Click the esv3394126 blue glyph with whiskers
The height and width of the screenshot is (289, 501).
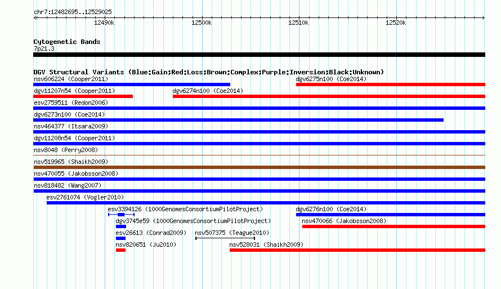click(121, 215)
